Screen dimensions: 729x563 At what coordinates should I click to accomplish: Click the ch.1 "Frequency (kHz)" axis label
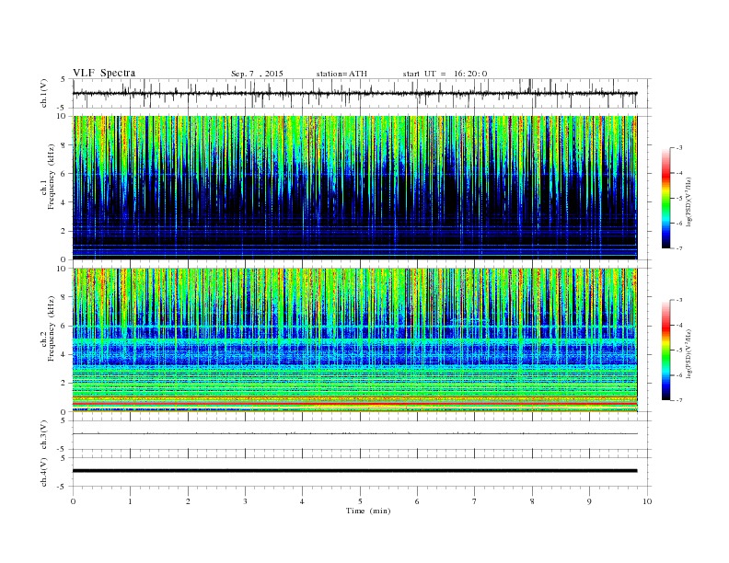52,177
